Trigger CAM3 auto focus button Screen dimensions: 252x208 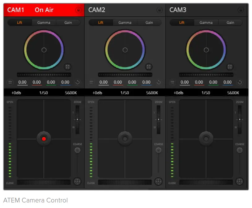click(x=240, y=181)
